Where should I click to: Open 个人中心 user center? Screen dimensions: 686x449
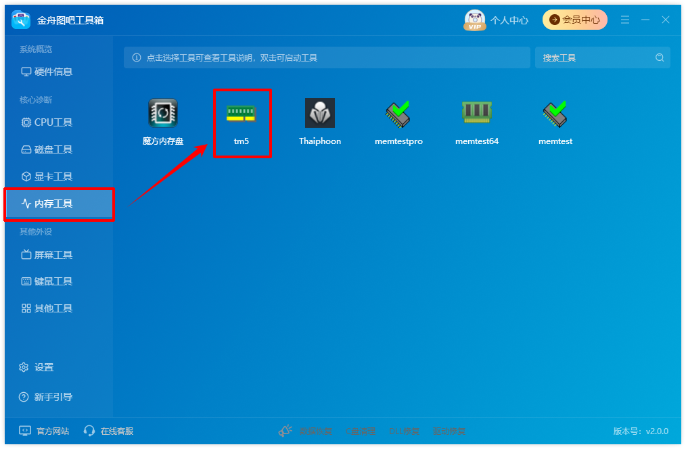509,20
